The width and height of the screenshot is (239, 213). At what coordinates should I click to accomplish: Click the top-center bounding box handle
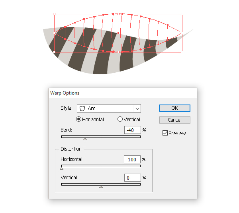pyautogui.click(x=118, y=14)
